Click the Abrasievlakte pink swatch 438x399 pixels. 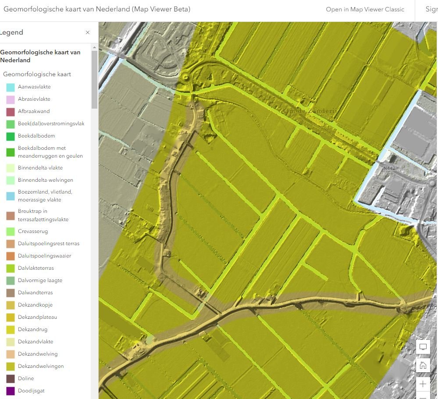[x=11, y=99]
